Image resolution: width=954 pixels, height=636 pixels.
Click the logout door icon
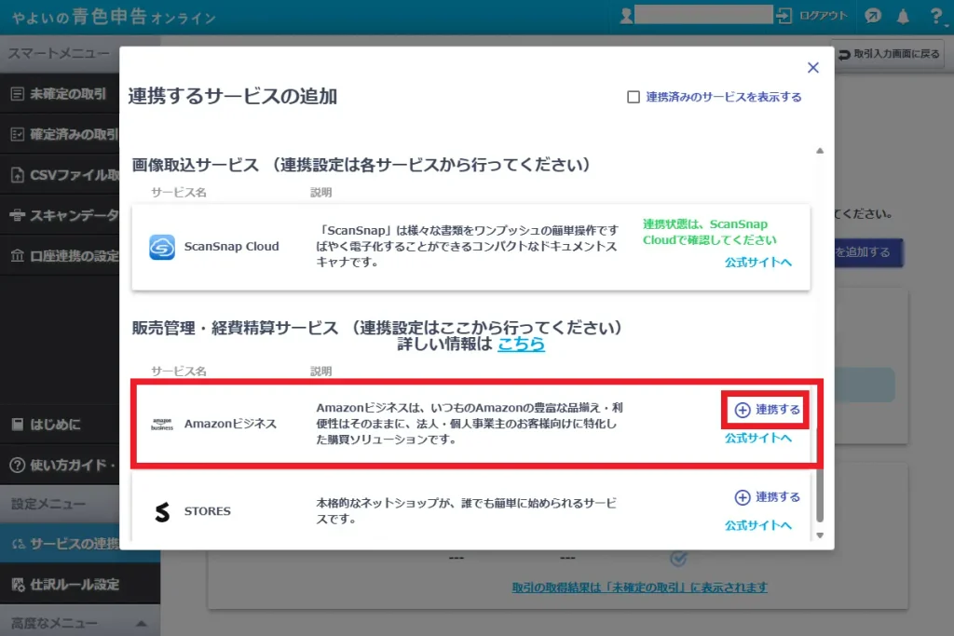point(784,16)
